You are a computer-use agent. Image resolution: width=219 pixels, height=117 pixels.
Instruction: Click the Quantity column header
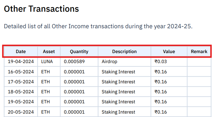pyautogui.click(x=79, y=51)
